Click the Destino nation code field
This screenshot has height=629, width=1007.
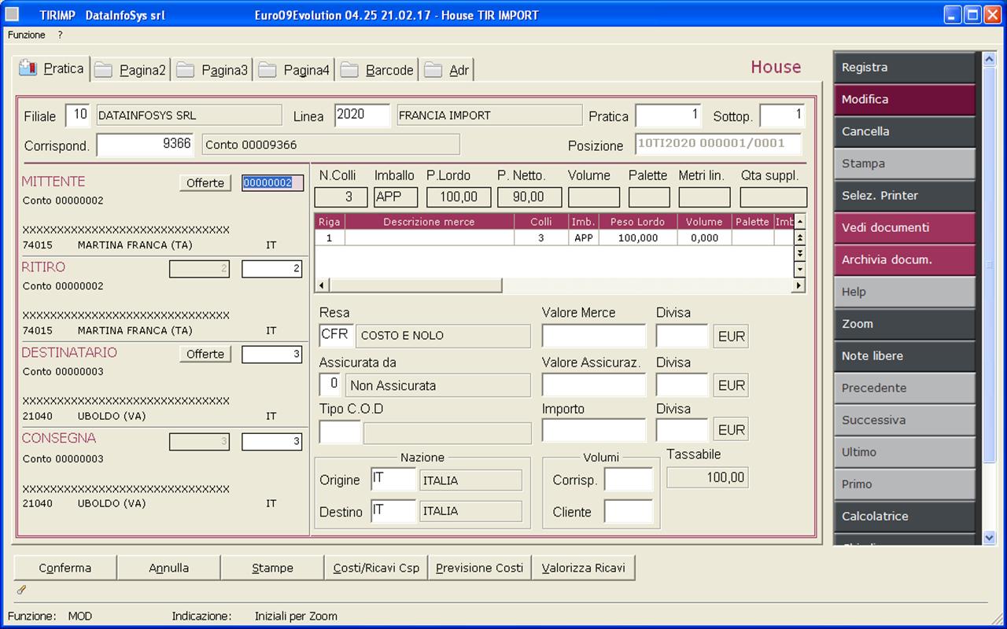tap(393, 511)
